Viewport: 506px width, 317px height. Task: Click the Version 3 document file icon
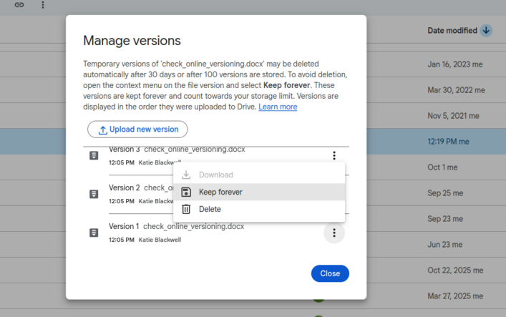(94, 155)
